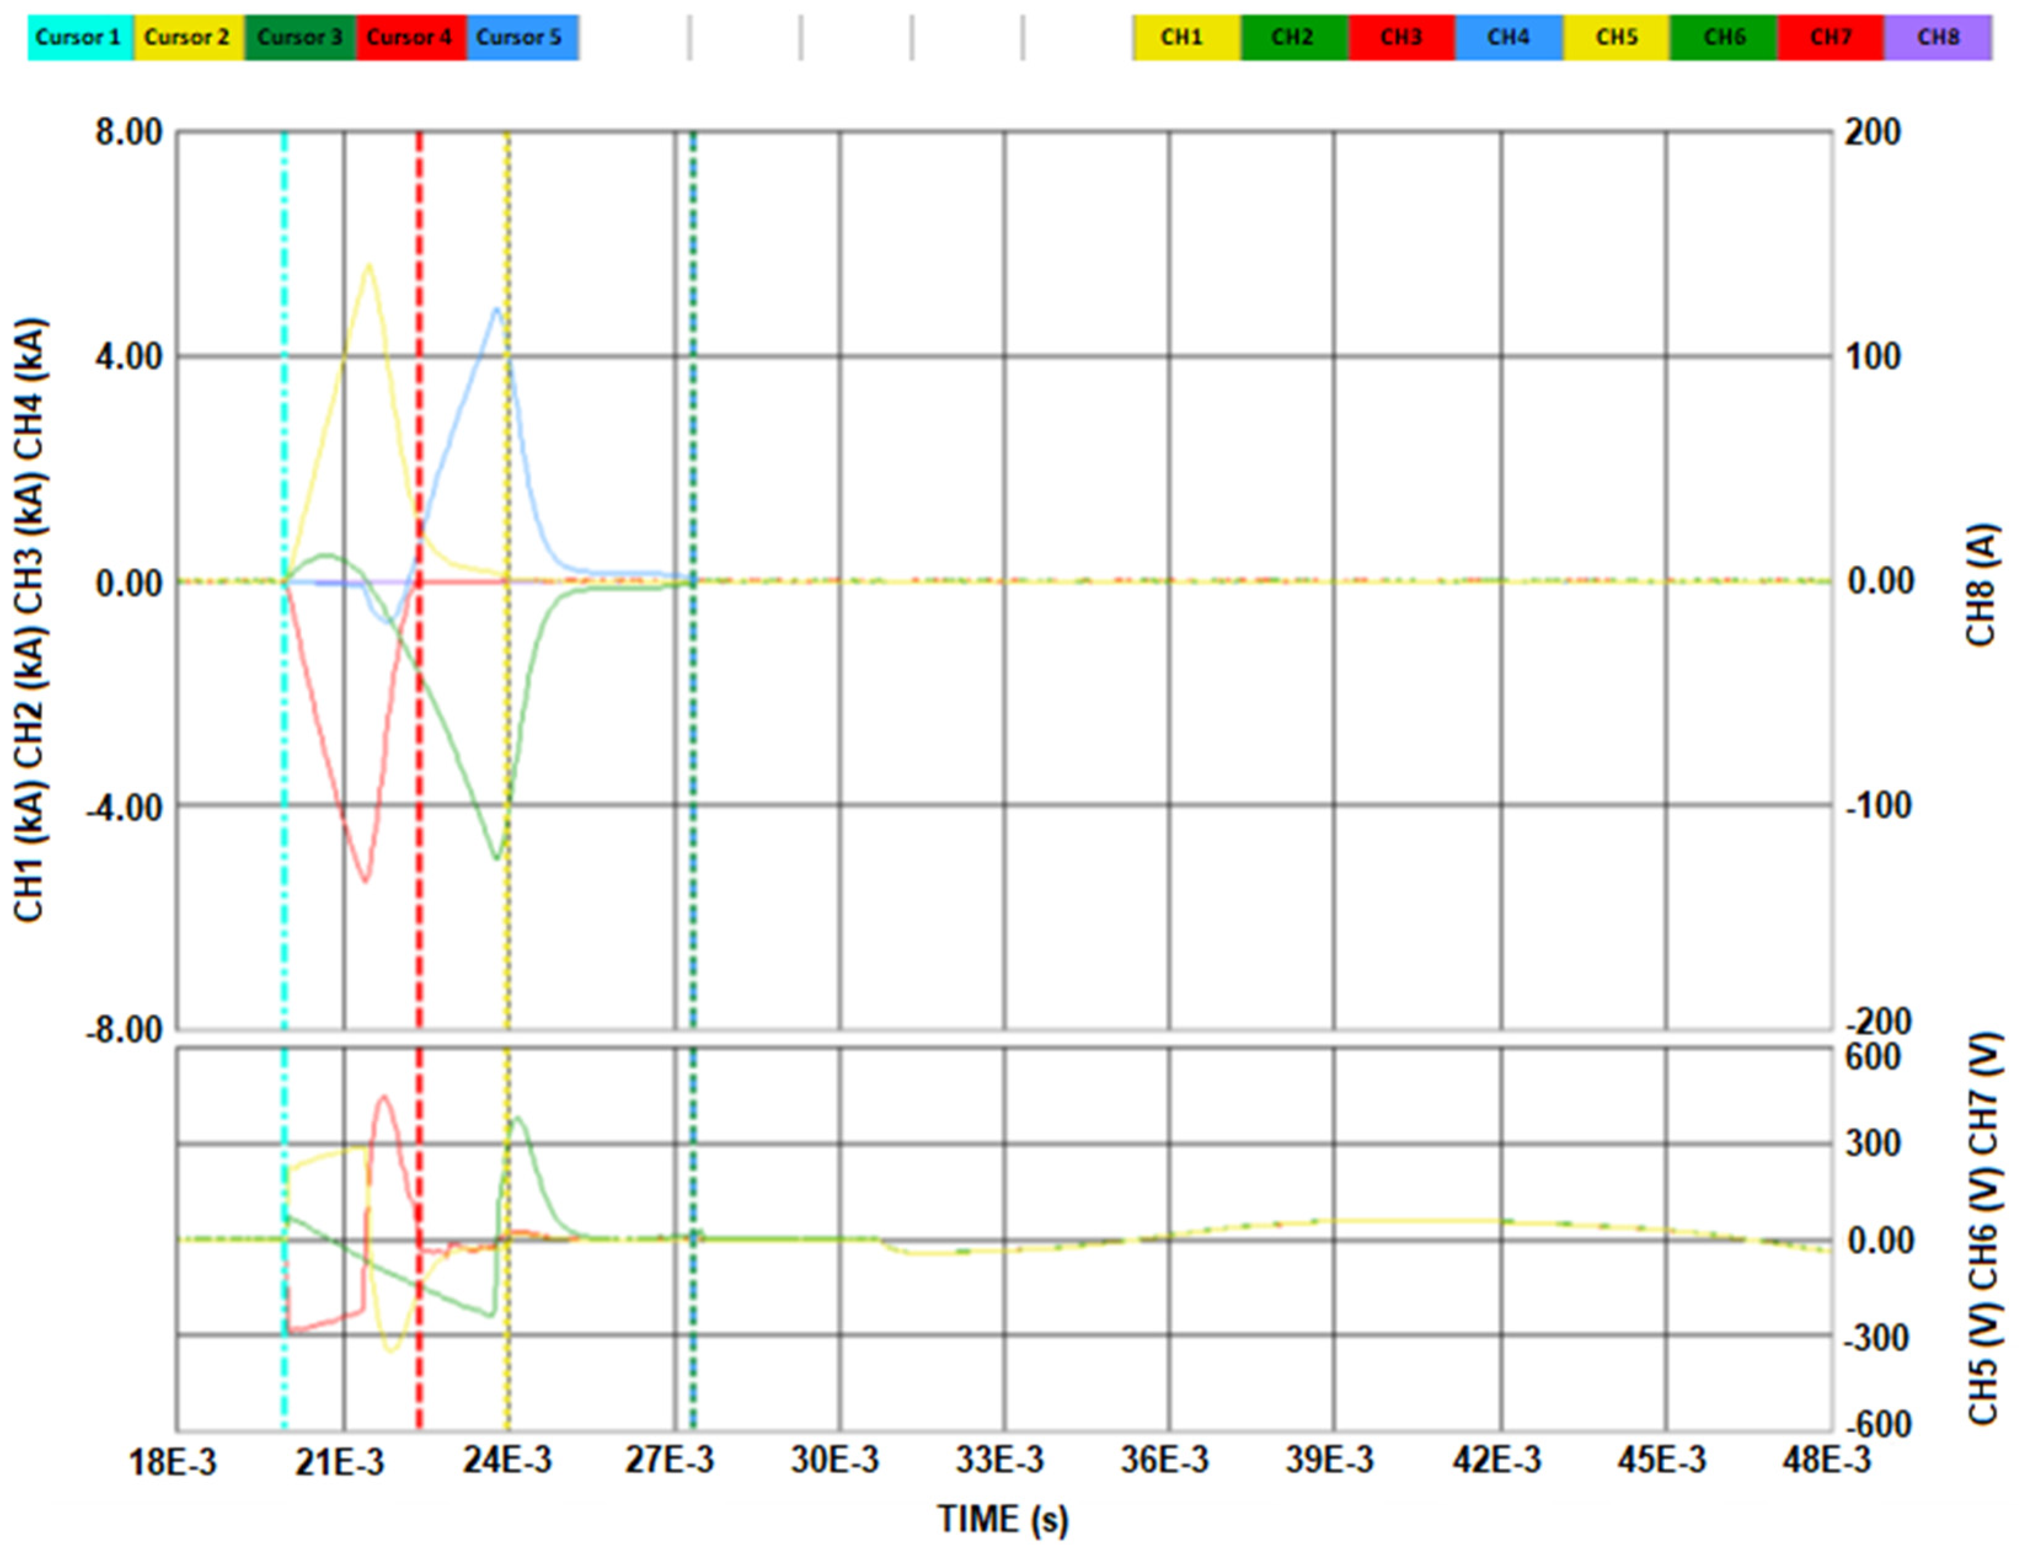Toggle the CH7 red channel button
This screenshot has height=1556, width=2019.
pyautogui.click(x=1830, y=38)
